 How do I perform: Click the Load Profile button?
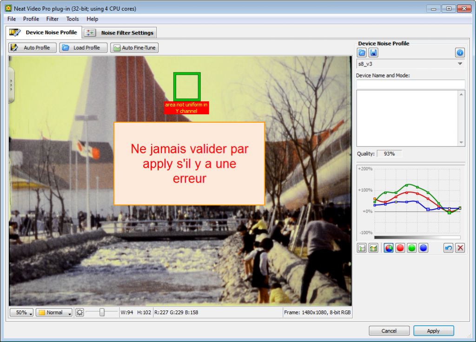pos(83,48)
